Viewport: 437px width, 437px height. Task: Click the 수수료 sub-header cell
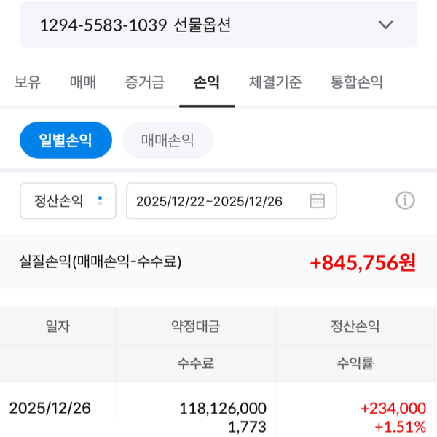(195, 363)
